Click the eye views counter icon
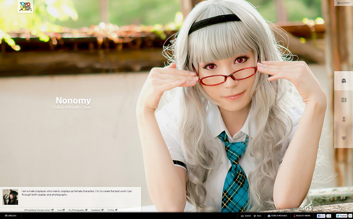 click(x=242, y=216)
